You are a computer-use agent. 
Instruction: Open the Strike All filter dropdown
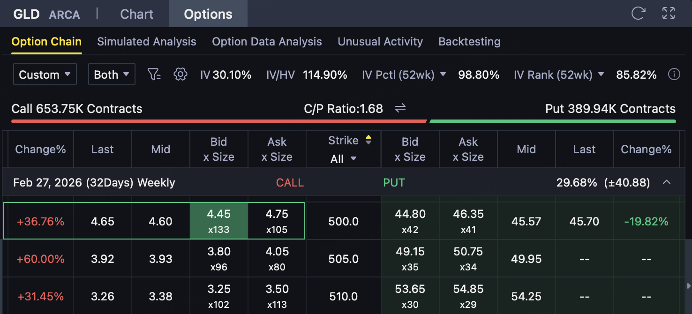pyautogui.click(x=343, y=159)
